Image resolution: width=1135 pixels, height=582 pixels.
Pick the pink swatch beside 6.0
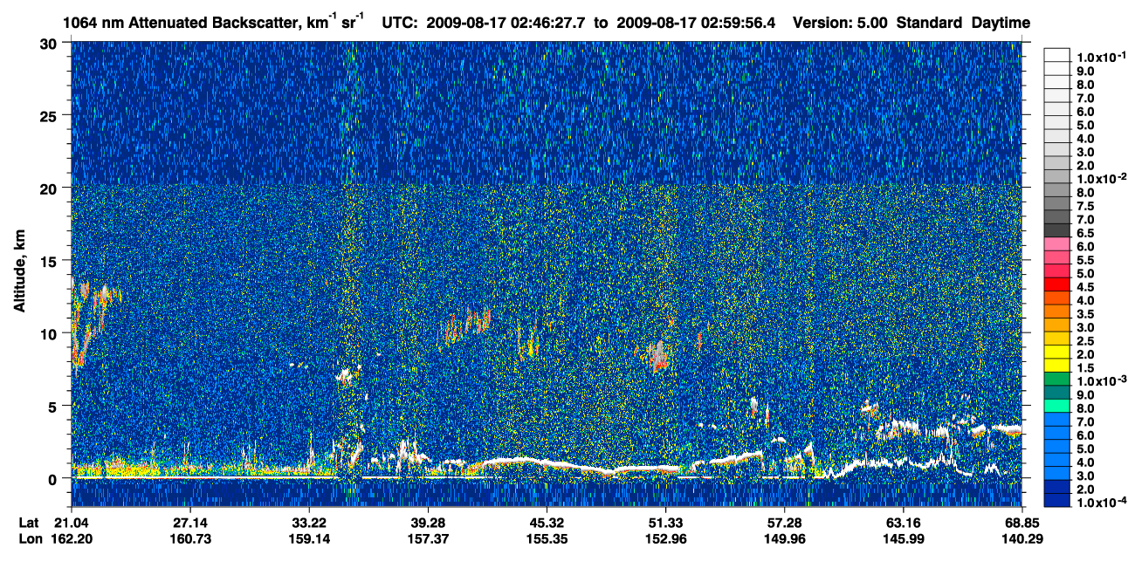coord(1056,243)
